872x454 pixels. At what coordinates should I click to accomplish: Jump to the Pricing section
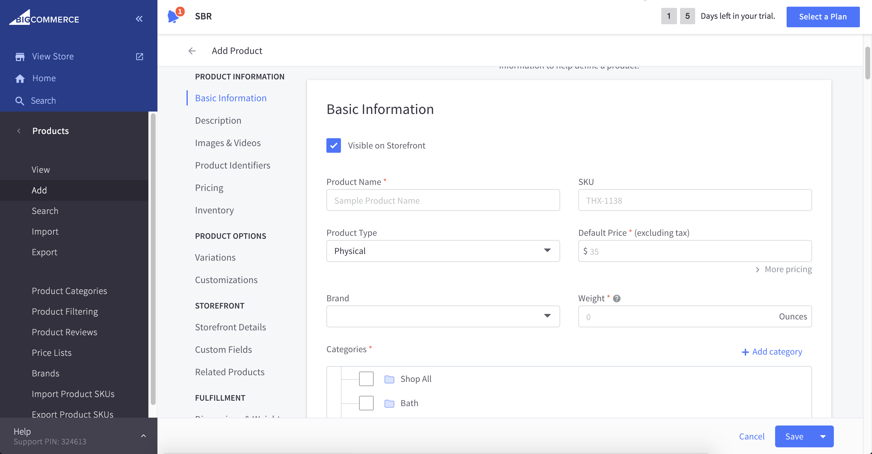click(x=209, y=188)
